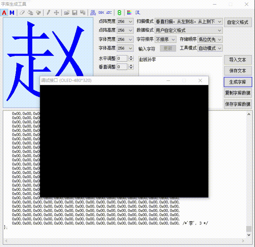
Task: Open the 字符排序 sorting dropdown
Action: point(165,39)
